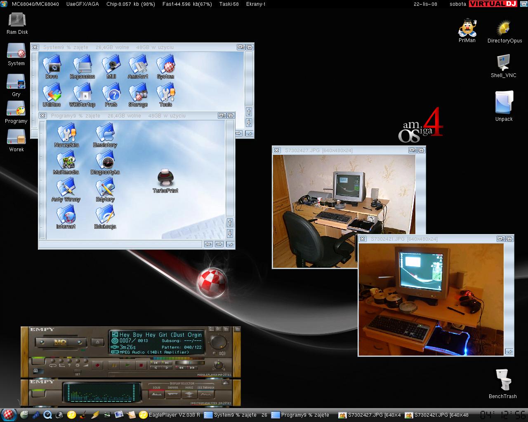Image resolution: width=528 pixels, height=422 pixels.
Task: Click fast forward in module player
Action: pos(192,368)
